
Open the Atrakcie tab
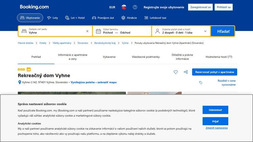coord(129,18)
